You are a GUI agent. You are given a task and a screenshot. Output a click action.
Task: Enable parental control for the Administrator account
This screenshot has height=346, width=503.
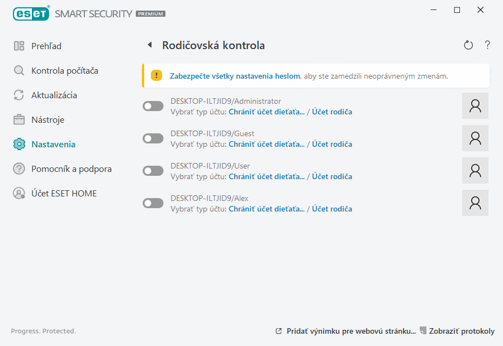(x=153, y=106)
